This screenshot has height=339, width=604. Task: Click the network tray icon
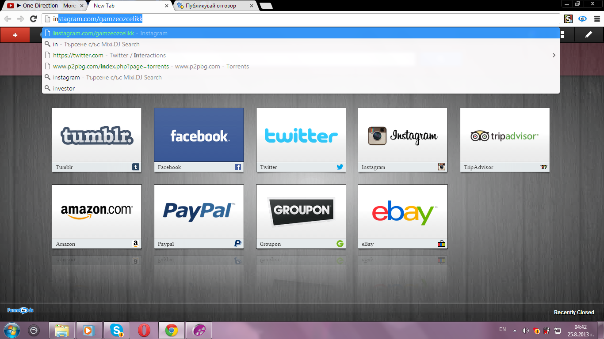(558, 331)
